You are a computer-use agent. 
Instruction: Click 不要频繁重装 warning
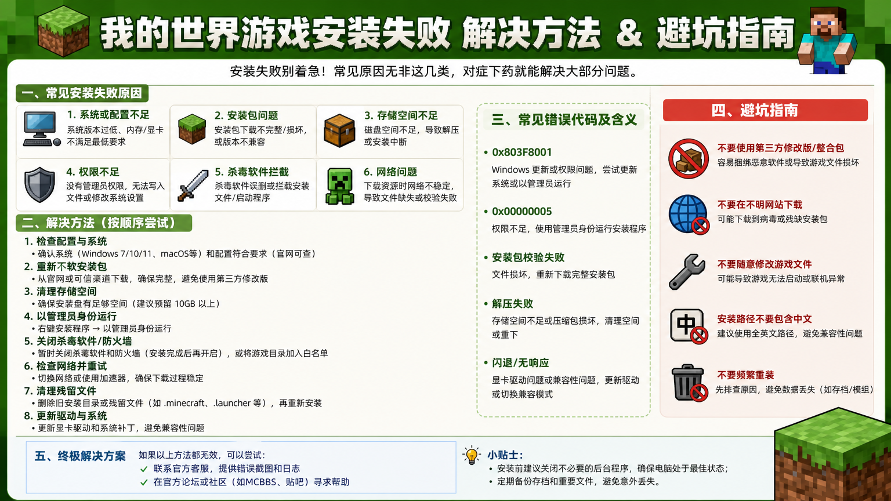745,375
